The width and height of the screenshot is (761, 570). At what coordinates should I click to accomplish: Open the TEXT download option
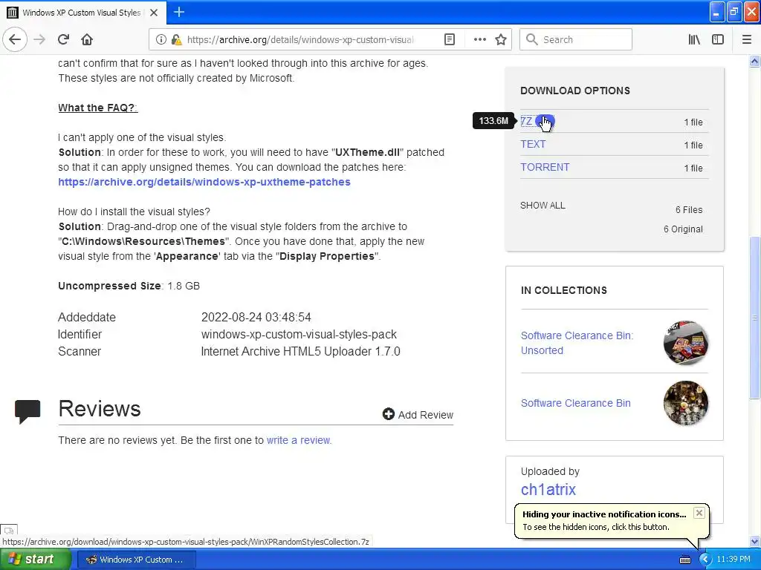[533, 144]
